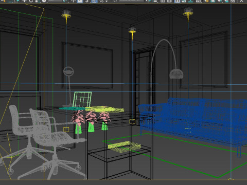This screenshot has height=185, width=247.
Task: Activate the Select and Scale tool
Action: [38, 1]
